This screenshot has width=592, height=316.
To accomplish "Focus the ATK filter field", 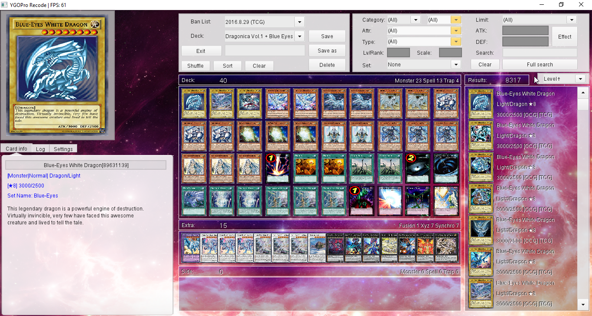I will click(x=525, y=31).
